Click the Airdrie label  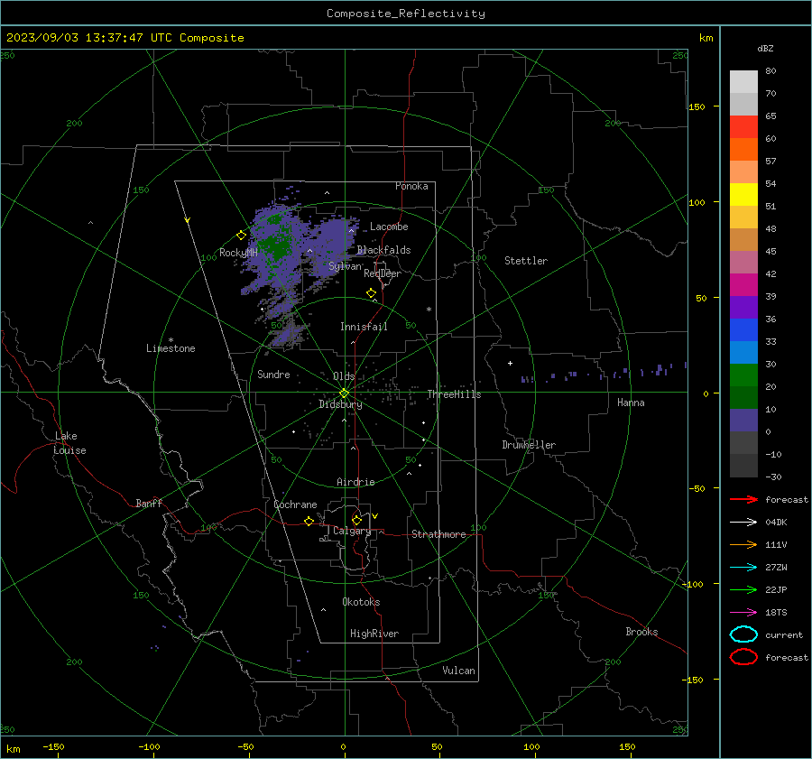tap(355, 482)
